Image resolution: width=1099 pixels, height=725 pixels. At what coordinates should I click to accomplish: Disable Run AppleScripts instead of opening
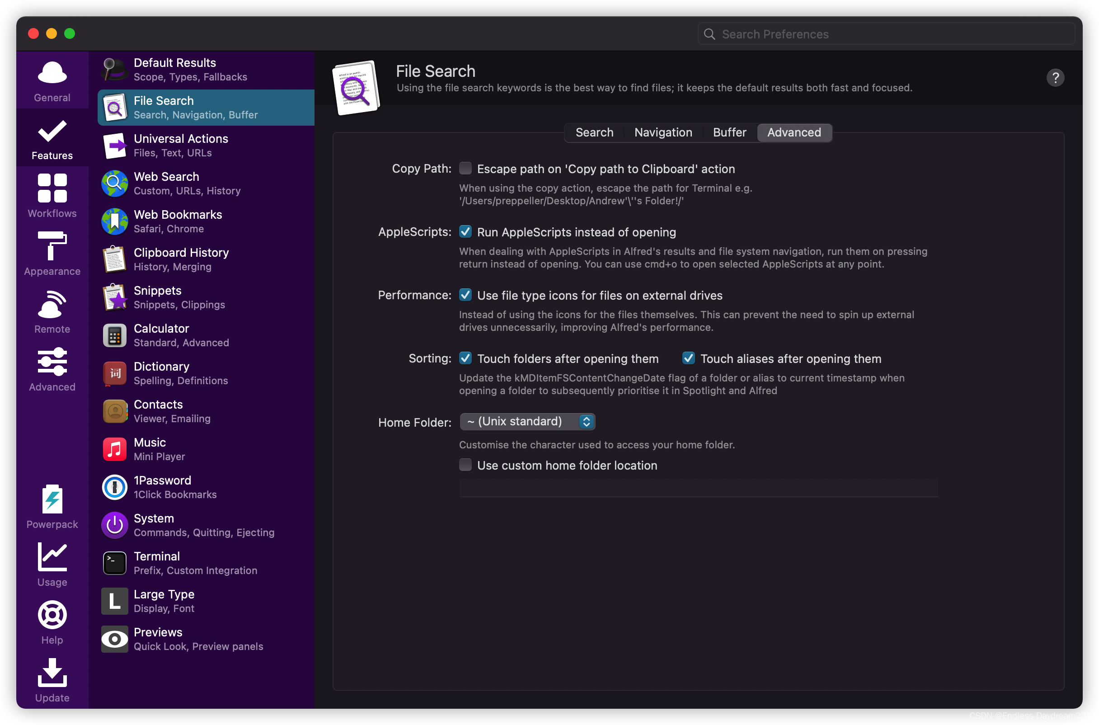click(x=465, y=232)
